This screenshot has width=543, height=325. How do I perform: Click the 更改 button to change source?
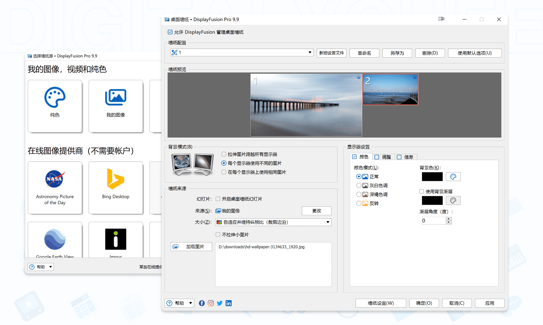pos(316,211)
